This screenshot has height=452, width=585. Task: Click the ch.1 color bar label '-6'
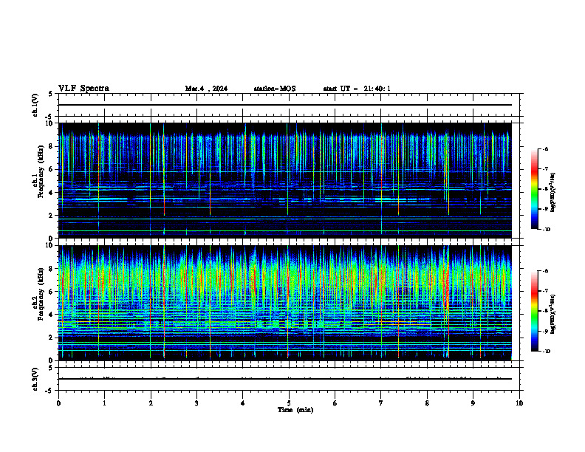544,148
